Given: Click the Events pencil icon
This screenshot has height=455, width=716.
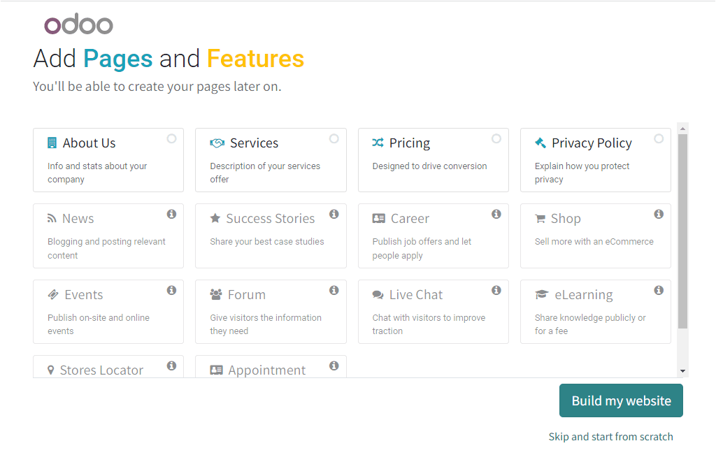Looking at the screenshot, I should point(52,294).
